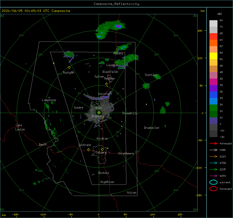Click the RedDeer city label

click(x=110, y=79)
